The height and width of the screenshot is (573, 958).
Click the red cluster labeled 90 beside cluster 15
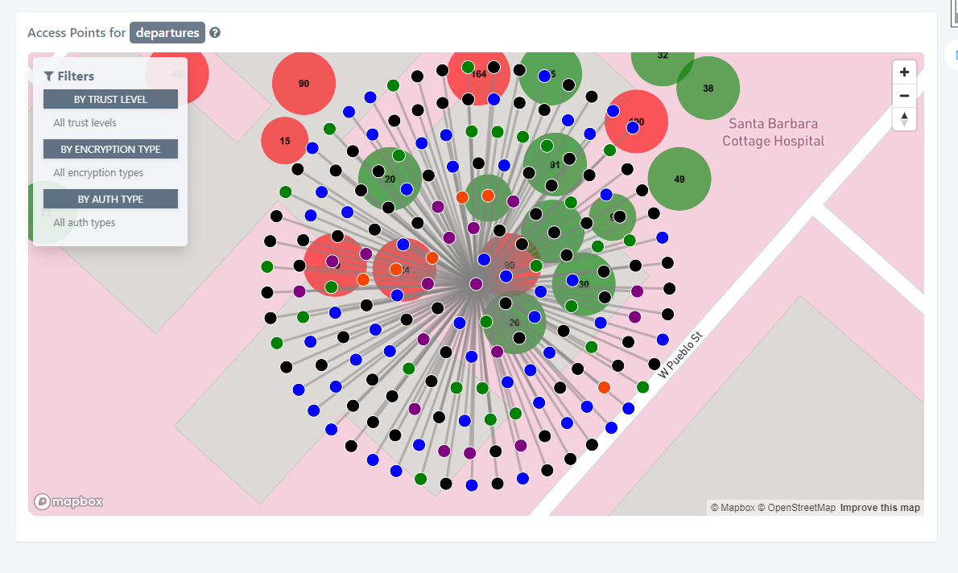tap(304, 83)
